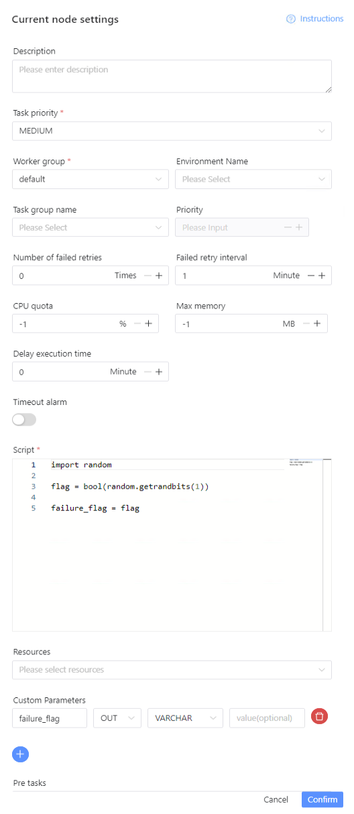The image size is (354, 814).
Task: Delete the failure_flag custom parameter
Action: 320,717
